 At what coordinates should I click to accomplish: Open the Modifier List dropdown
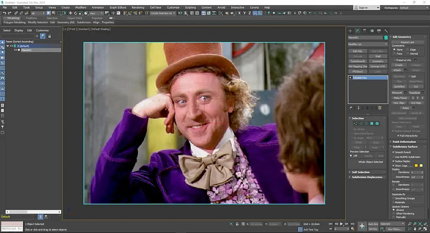point(368,44)
